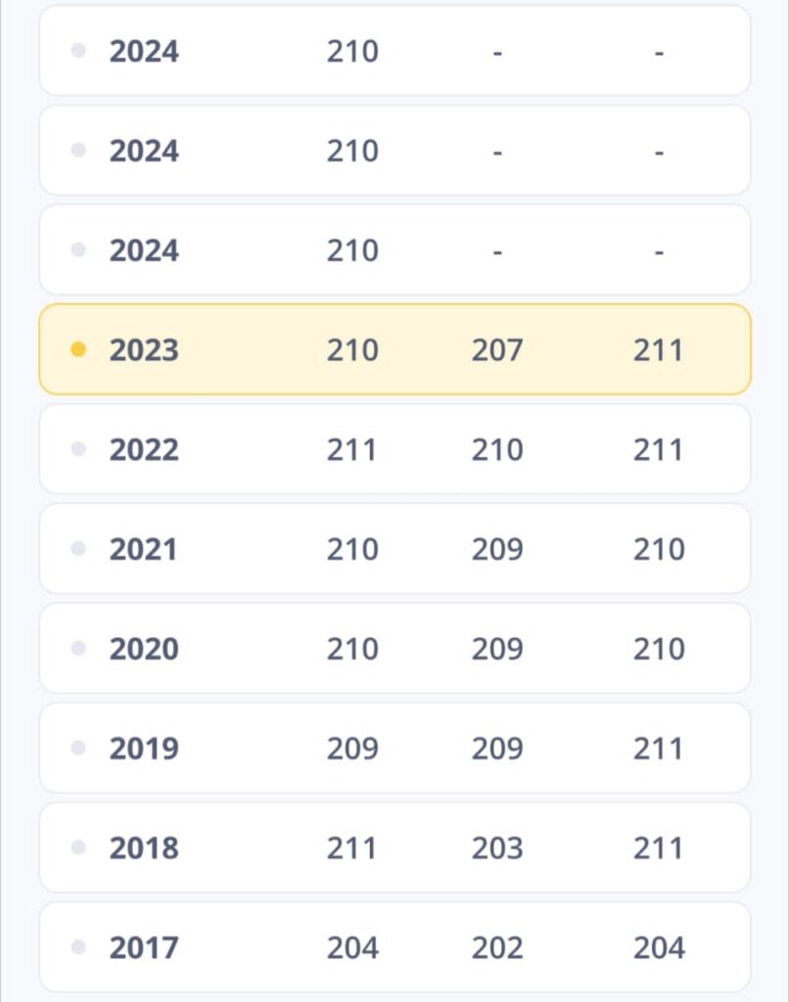Select the 2021 year label

tap(143, 550)
